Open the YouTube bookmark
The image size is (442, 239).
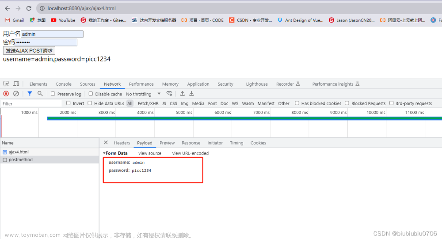(63, 20)
